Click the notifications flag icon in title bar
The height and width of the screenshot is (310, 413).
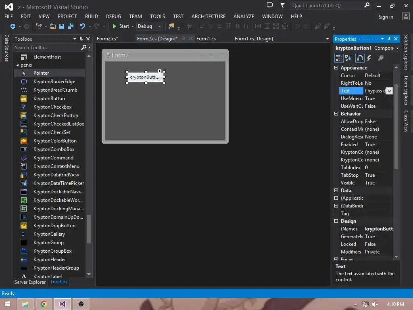pyautogui.click(x=282, y=5)
